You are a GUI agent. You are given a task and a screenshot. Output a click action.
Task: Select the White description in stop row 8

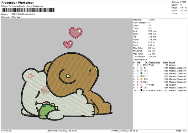pos(151,85)
